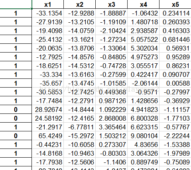Click the cell with -13.8706

(x=80, y=48)
